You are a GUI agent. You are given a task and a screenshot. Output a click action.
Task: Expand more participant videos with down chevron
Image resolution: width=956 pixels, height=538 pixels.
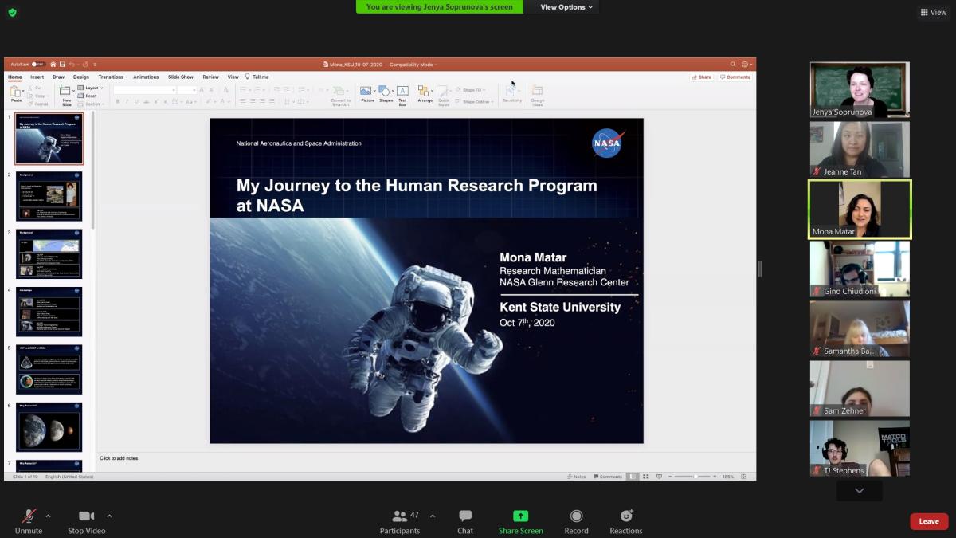point(859,491)
